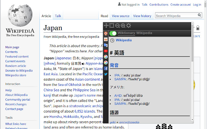This screenshot has height=129, width=207.
Task: Click the AHD link under アメリカ
Action: click(x=118, y=95)
